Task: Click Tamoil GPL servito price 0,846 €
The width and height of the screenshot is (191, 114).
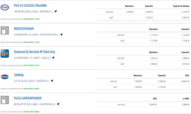Action: (185, 81)
